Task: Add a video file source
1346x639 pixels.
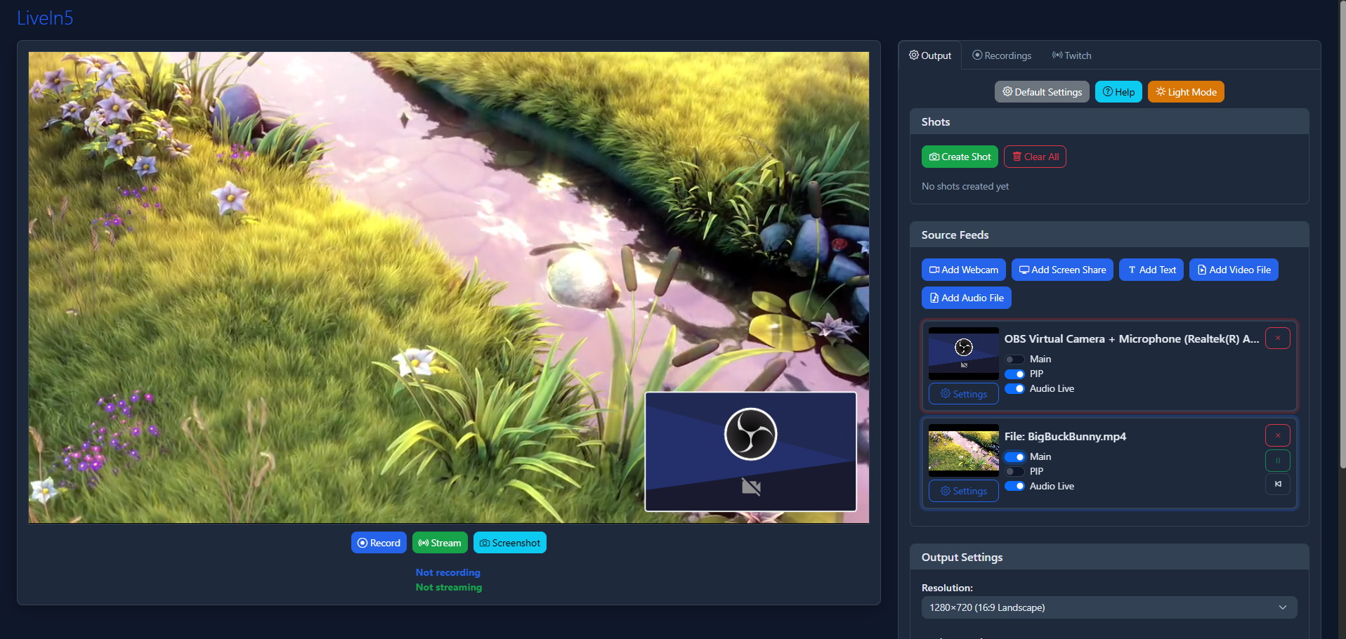Action: (x=1234, y=270)
